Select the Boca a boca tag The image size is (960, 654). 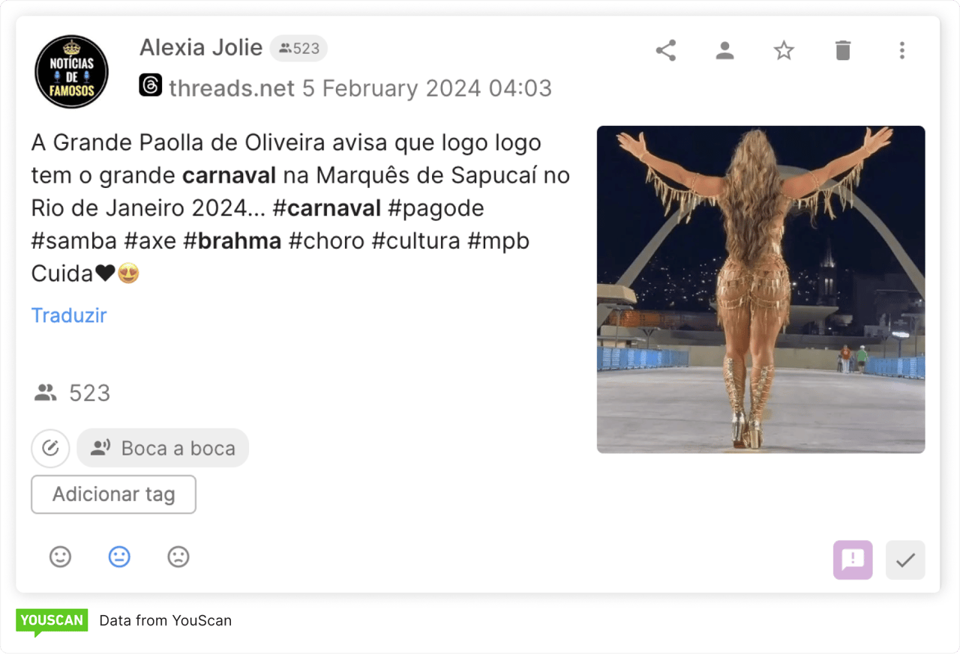[x=163, y=448]
